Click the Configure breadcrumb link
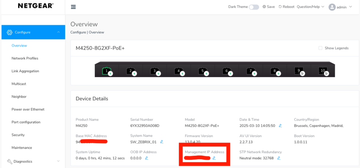Screen dimensions: 360x168 78,32
